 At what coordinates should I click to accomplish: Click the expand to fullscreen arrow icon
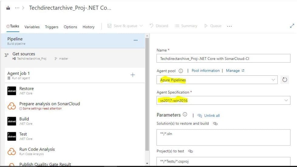click(x=292, y=26)
